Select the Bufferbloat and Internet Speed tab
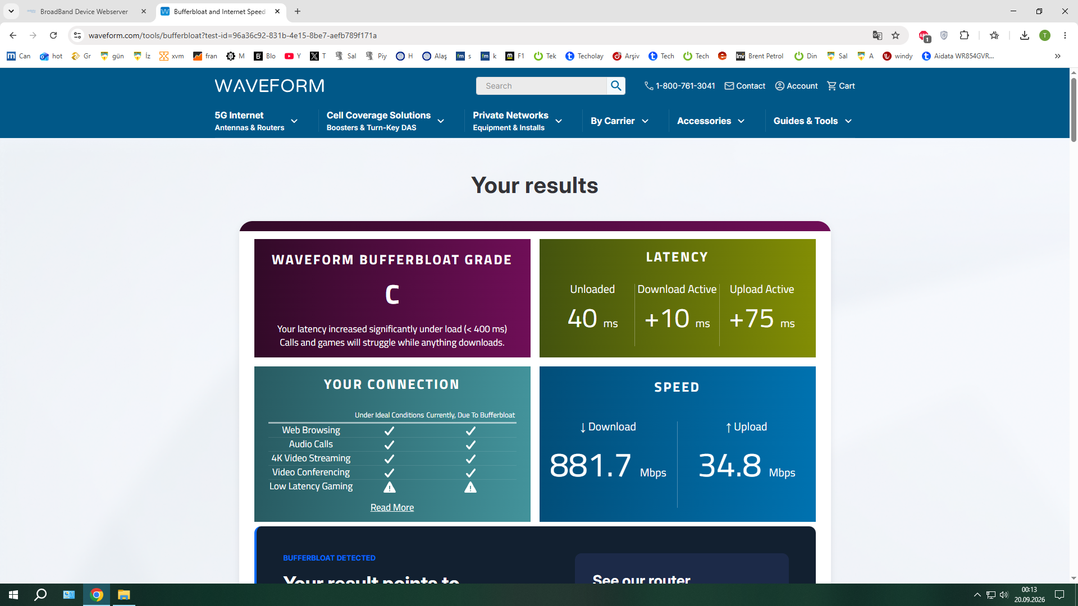Screen dimensions: 1078x606 click(x=220, y=11)
